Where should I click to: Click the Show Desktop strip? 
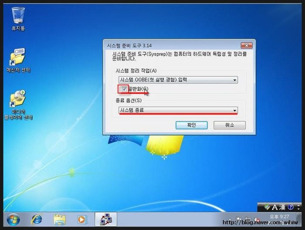pos(300,220)
